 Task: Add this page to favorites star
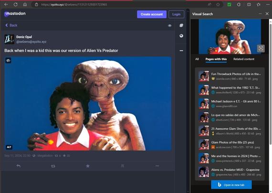click(x=218, y=5)
